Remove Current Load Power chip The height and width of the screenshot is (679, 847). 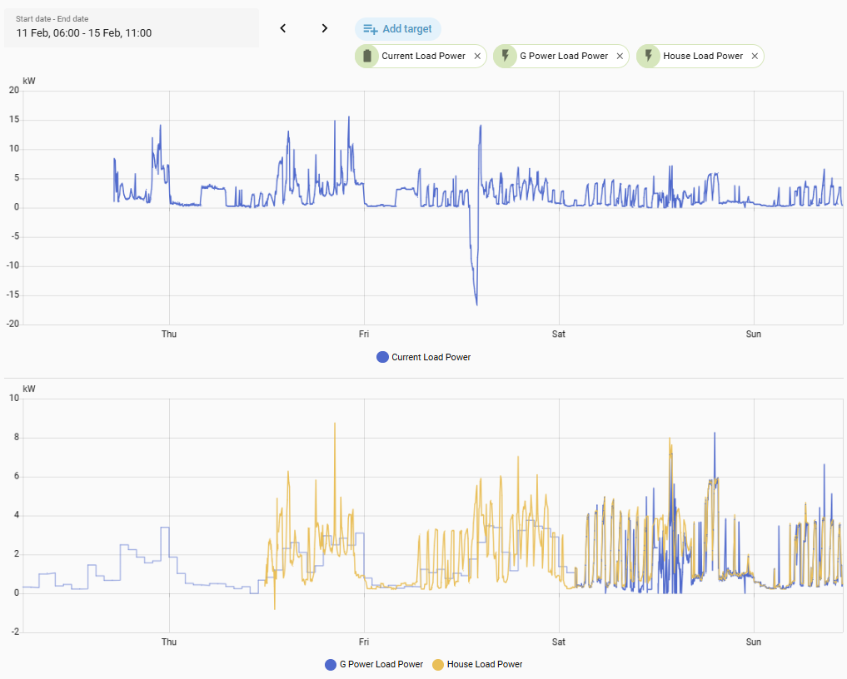pyautogui.click(x=477, y=56)
